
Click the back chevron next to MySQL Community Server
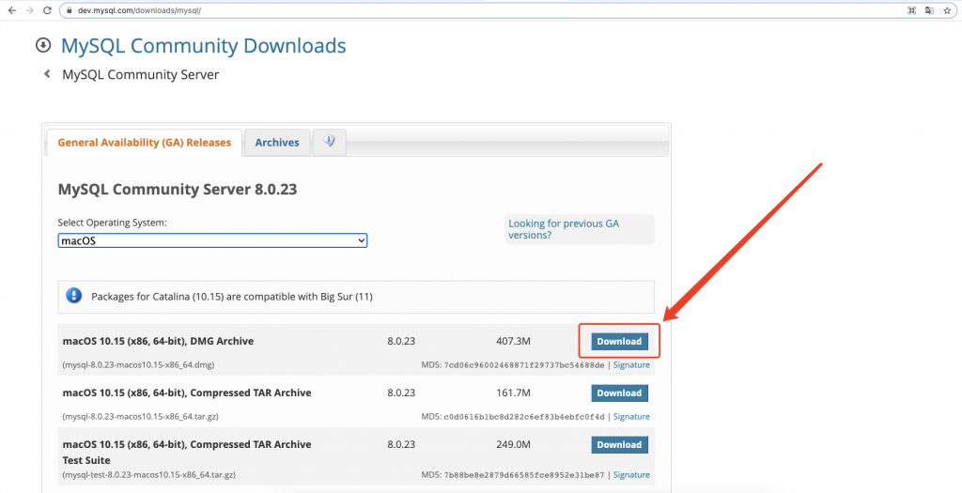tap(47, 74)
